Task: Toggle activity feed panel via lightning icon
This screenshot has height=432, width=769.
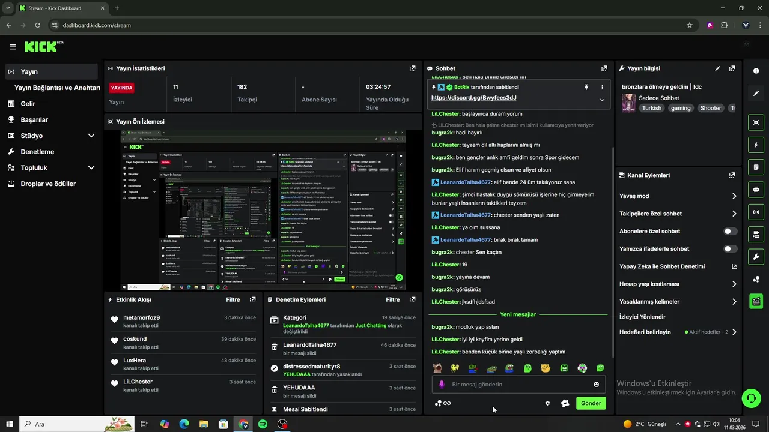Action: pyautogui.click(x=756, y=145)
